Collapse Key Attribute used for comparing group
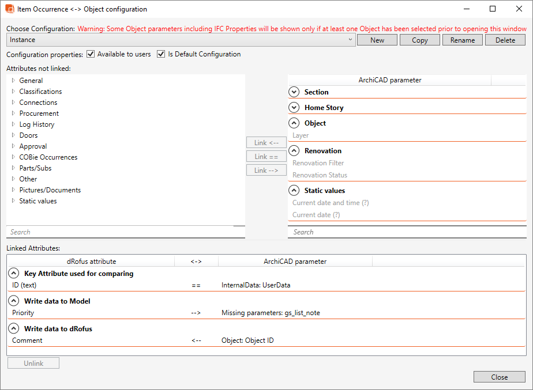 [14, 274]
